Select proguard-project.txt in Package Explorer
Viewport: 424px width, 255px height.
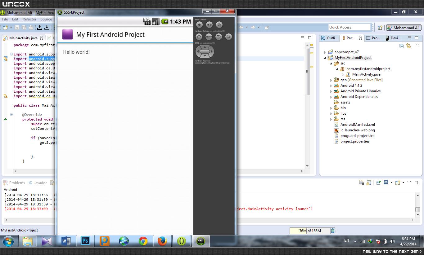[357, 136]
